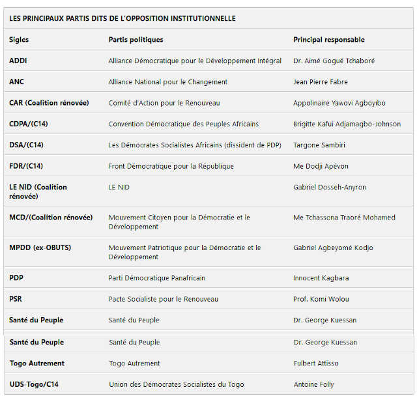Click the name Gabriel Dosseh-Anyron
This screenshot has height=396, width=417.
click(330, 187)
